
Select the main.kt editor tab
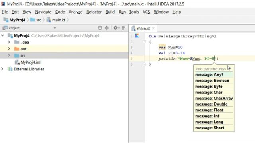143,29
